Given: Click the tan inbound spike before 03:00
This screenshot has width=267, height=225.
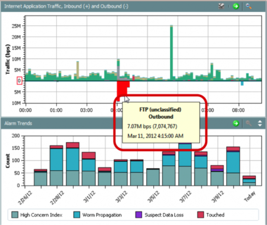Looking at the screenshot, I should pyautogui.click(x=78, y=70).
